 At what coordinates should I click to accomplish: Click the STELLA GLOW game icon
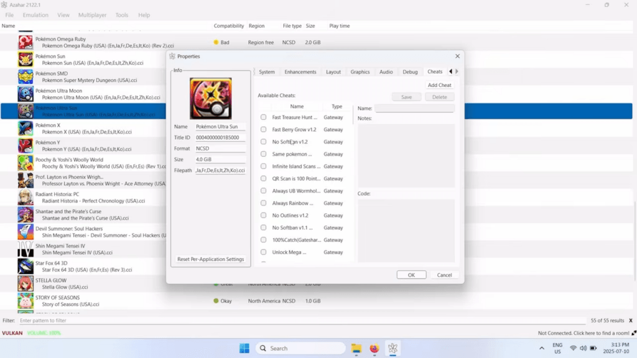[x=25, y=283]
